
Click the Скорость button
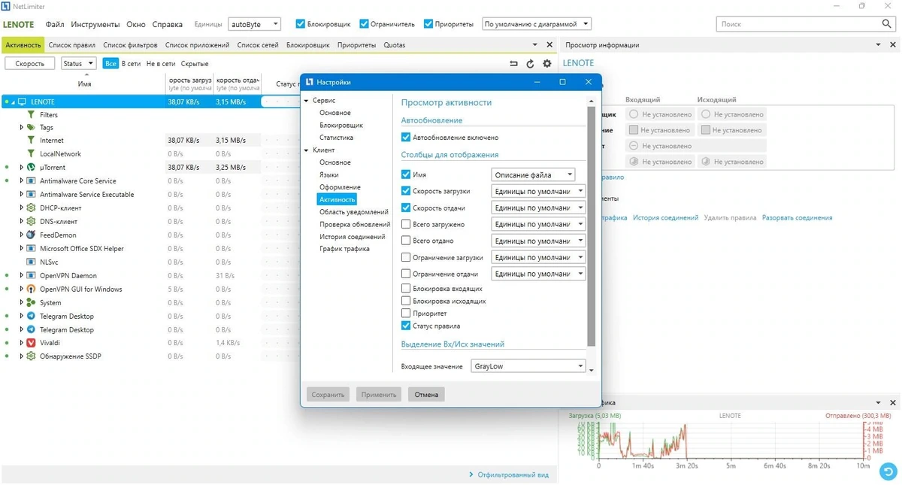click(30, 64)
